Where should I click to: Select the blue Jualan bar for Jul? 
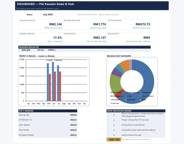pyautogui.click(x=58, y=83)
